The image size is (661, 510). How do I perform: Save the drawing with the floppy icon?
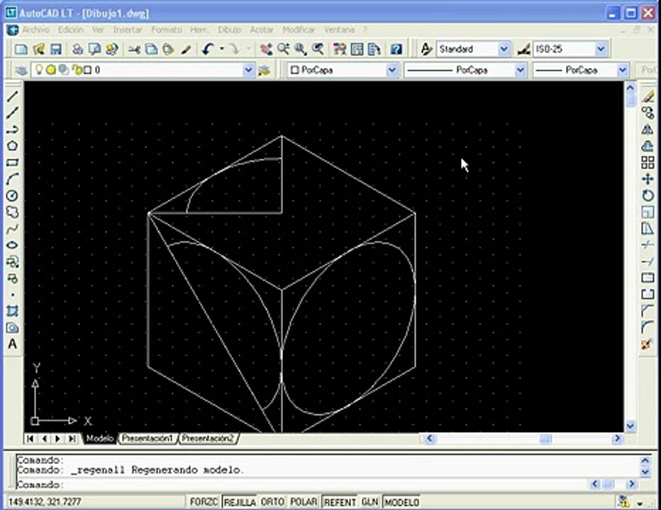tap(55, 50)
